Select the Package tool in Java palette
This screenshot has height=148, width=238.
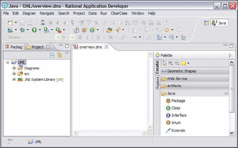pyautogui.click(x=176, y=101)
